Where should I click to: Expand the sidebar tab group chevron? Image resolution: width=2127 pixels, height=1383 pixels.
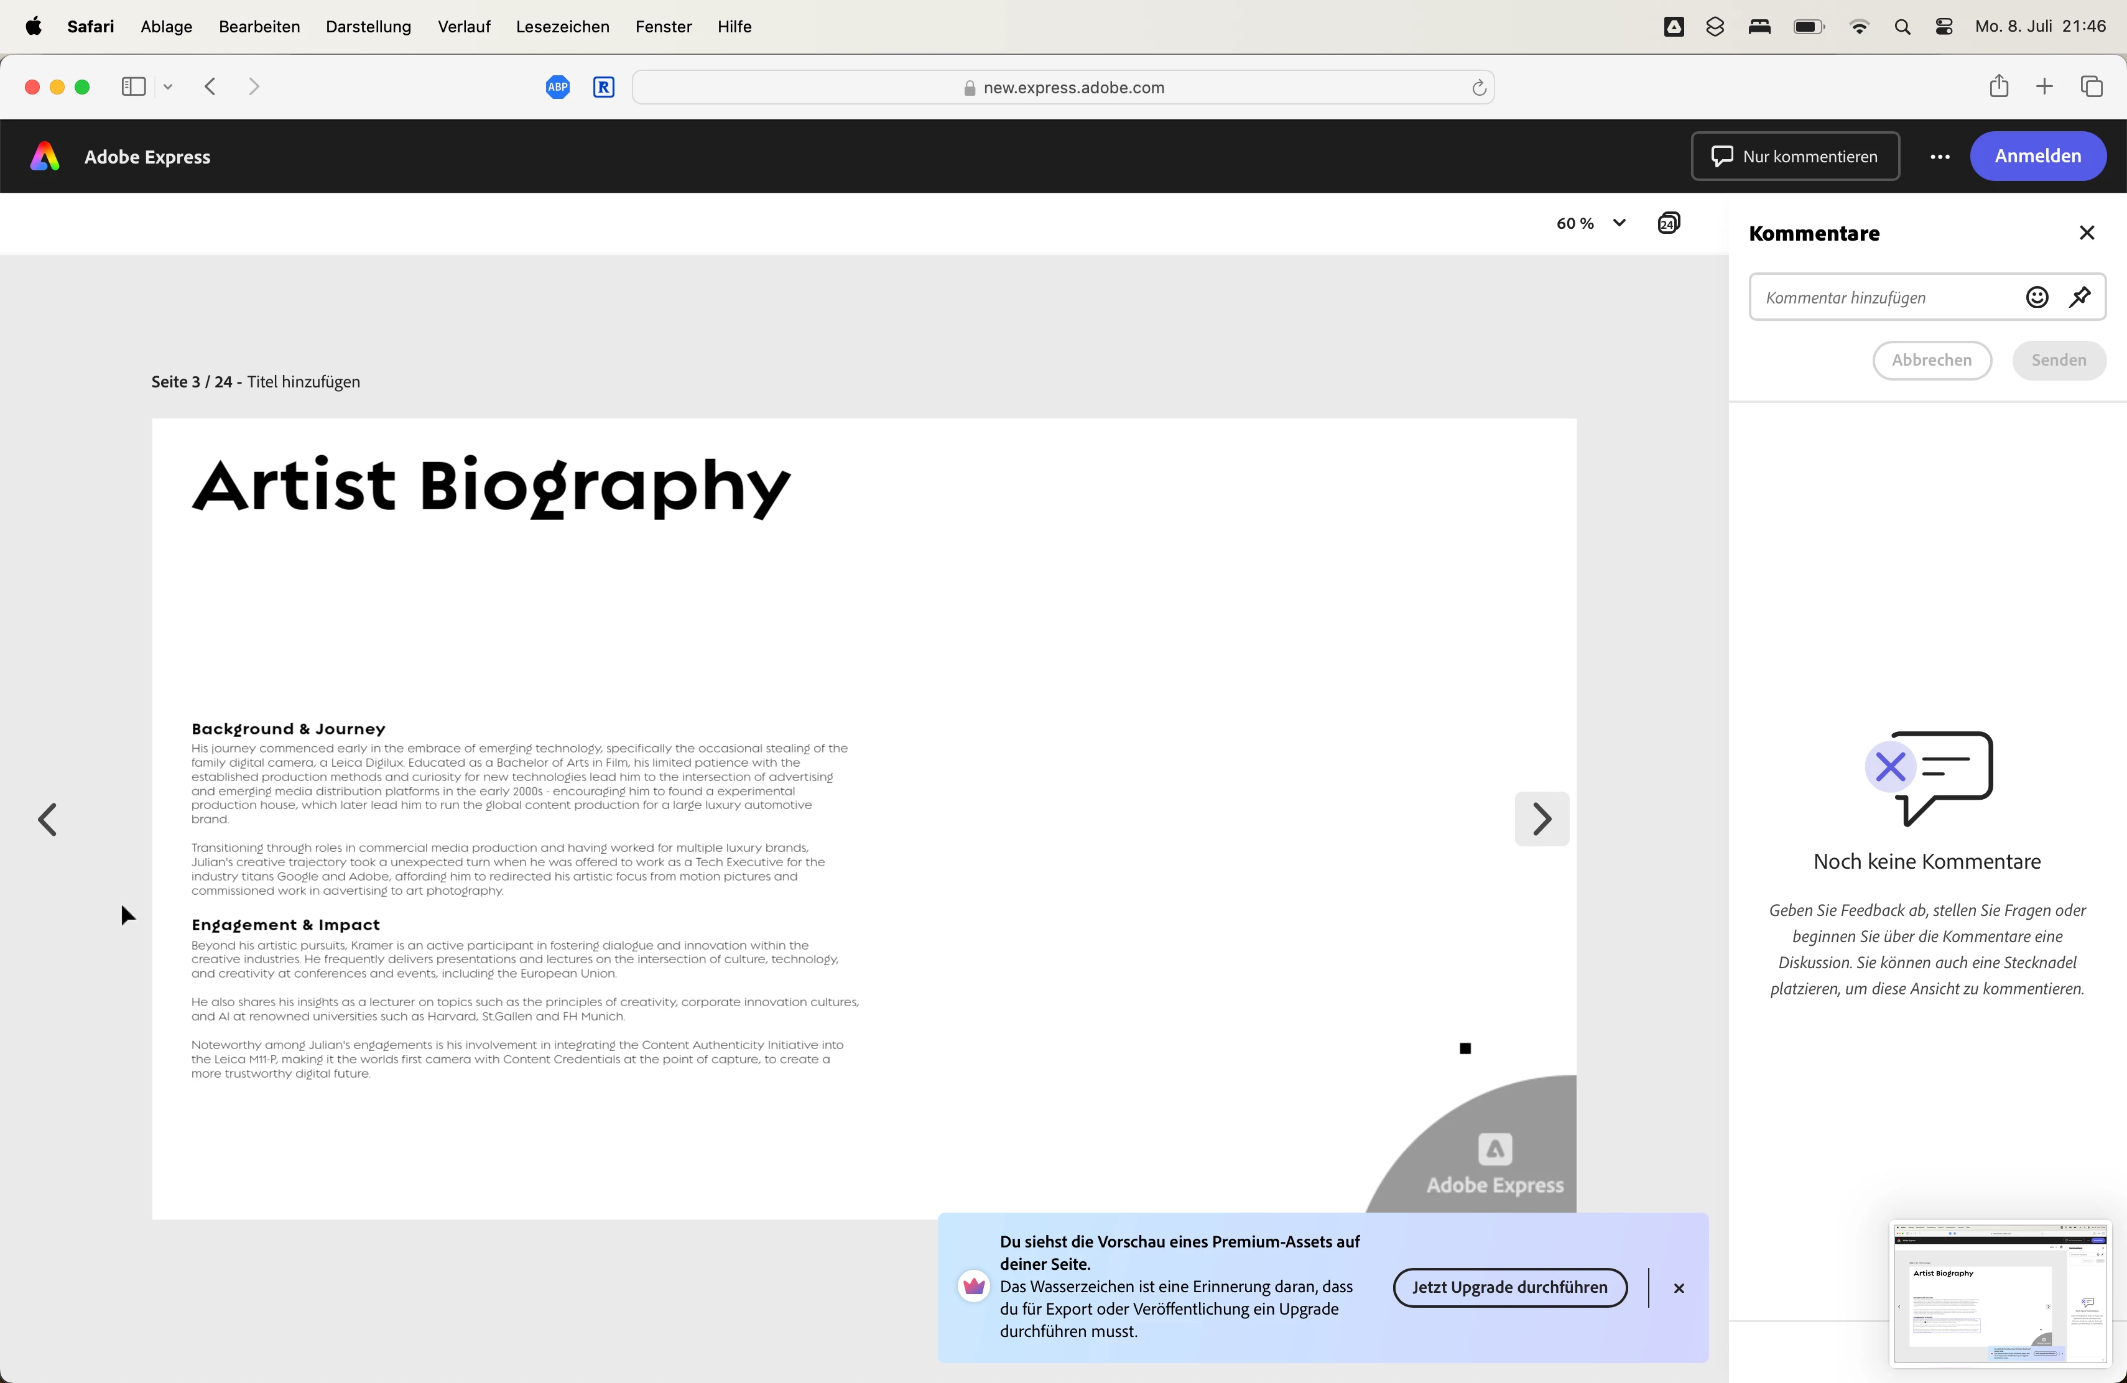[168, 86]
